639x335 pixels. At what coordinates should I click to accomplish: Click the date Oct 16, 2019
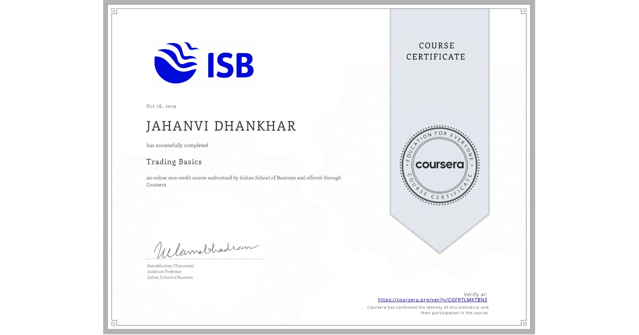point(161,106)
